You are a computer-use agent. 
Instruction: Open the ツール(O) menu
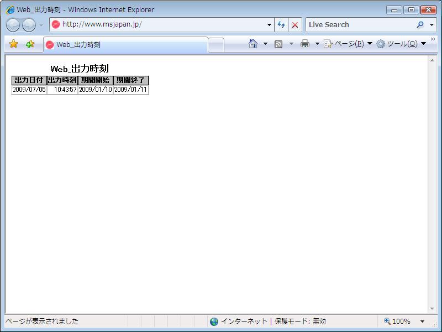pos(401,44)
